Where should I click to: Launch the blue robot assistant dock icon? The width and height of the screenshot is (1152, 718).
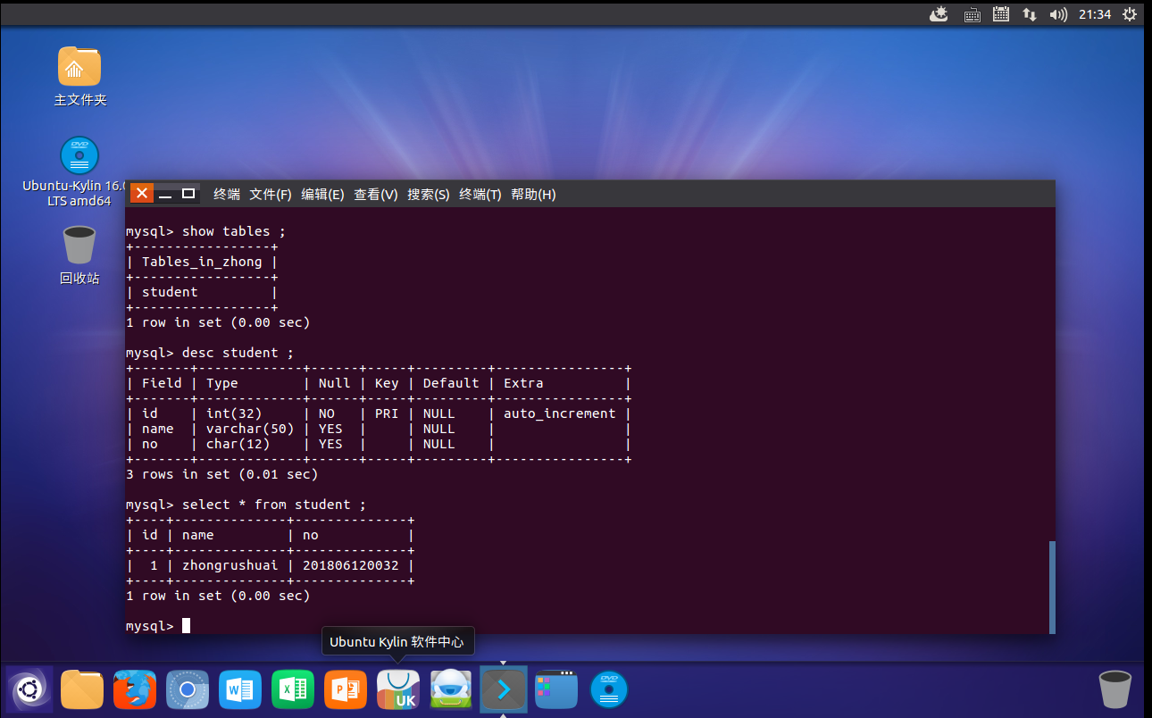451,689
